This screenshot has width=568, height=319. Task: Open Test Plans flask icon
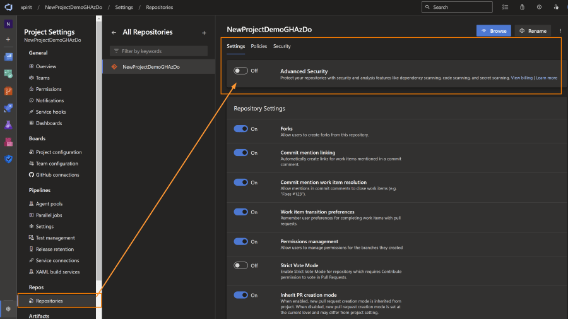coord(8,124)
